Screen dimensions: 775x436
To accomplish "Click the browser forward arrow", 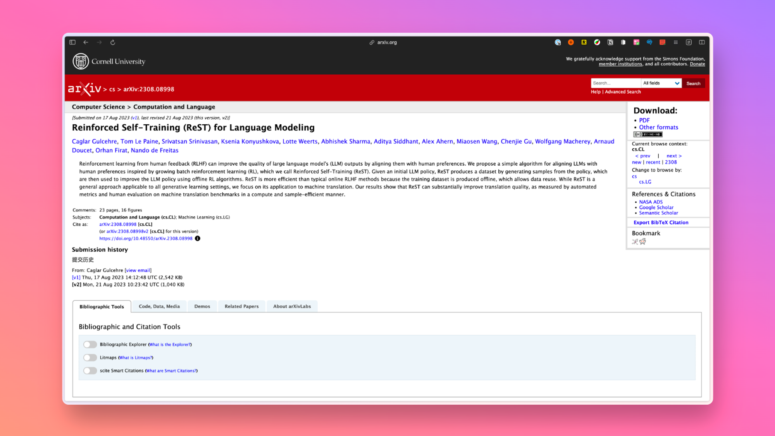I will point(99,42).
